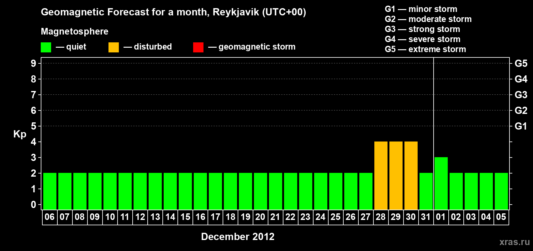Click the 'disturbed' legend label
Viewport: 533px width, 251px height.
tap(153, 47)
